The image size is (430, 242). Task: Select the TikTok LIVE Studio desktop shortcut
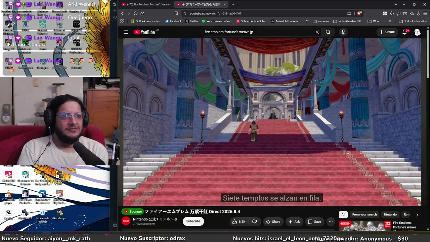pos(8,178)
